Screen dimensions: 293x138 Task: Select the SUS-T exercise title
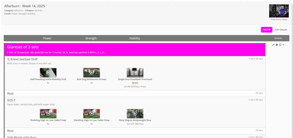(12, 100)
